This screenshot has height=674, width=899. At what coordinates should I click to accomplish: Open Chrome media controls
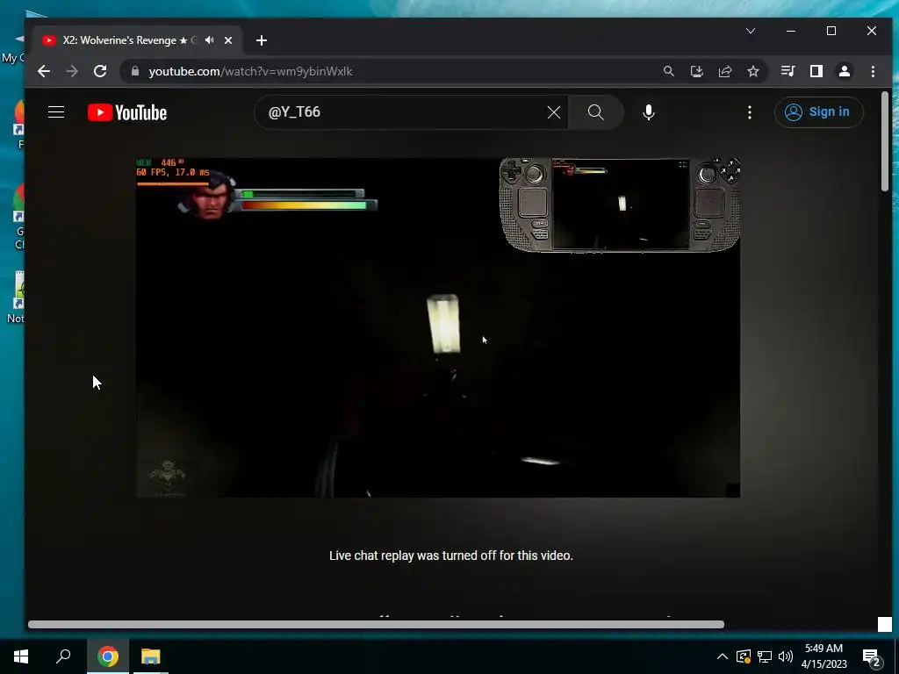[788, 71]
